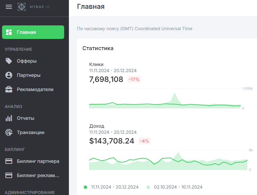
Task: Click the date range under Клики
Action: (x=113, y=71)
